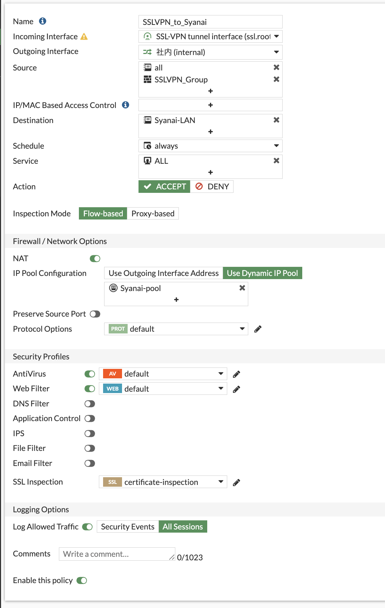Viewport: 385px width, 608px height.
Task: Open the AntiVirus profile dropdown
Action: pos(163,374)
